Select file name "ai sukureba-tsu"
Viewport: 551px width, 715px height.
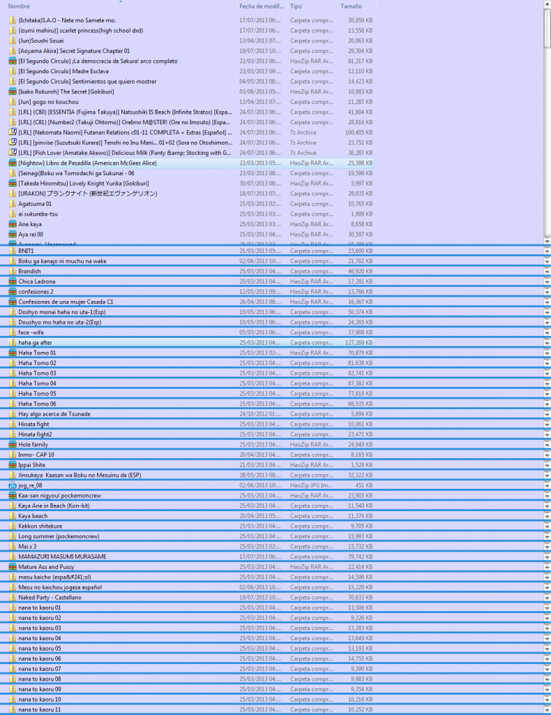(38, 214)
